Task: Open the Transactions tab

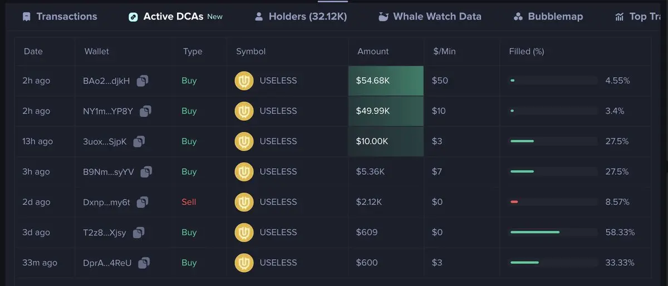Action: coord(60,17)
